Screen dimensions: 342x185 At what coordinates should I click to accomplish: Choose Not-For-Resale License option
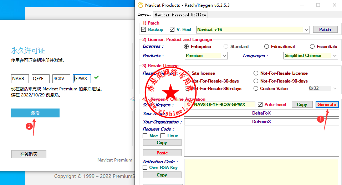(256, 73)
